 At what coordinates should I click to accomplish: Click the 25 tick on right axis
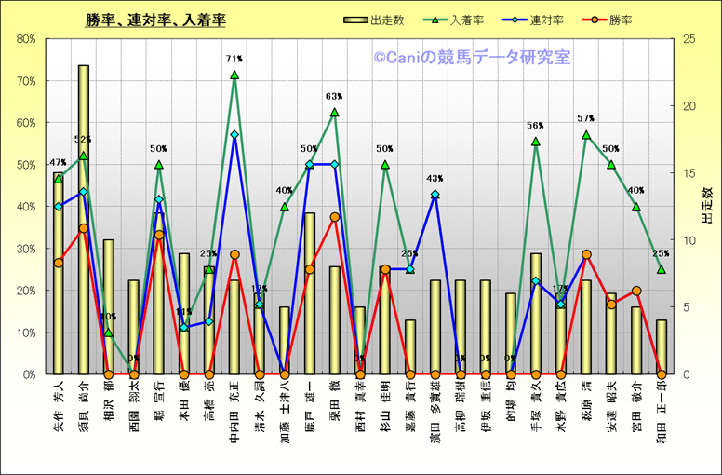(689, 39)
